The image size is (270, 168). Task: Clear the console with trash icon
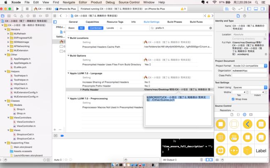pos(201,160)
